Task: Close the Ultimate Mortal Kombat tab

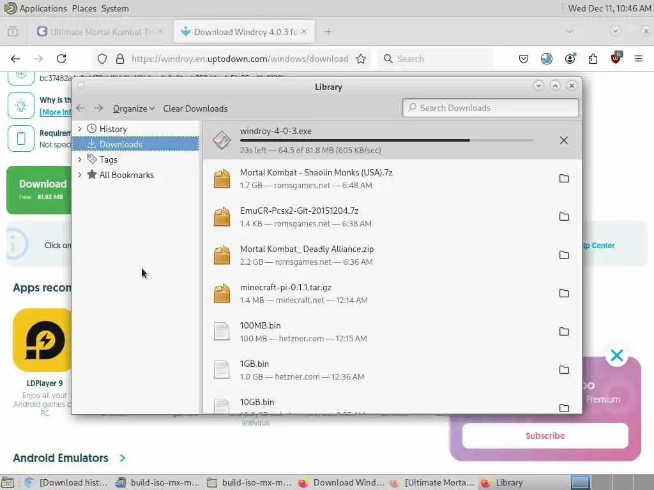Action: pyautogui.click(x=160, y=32)
